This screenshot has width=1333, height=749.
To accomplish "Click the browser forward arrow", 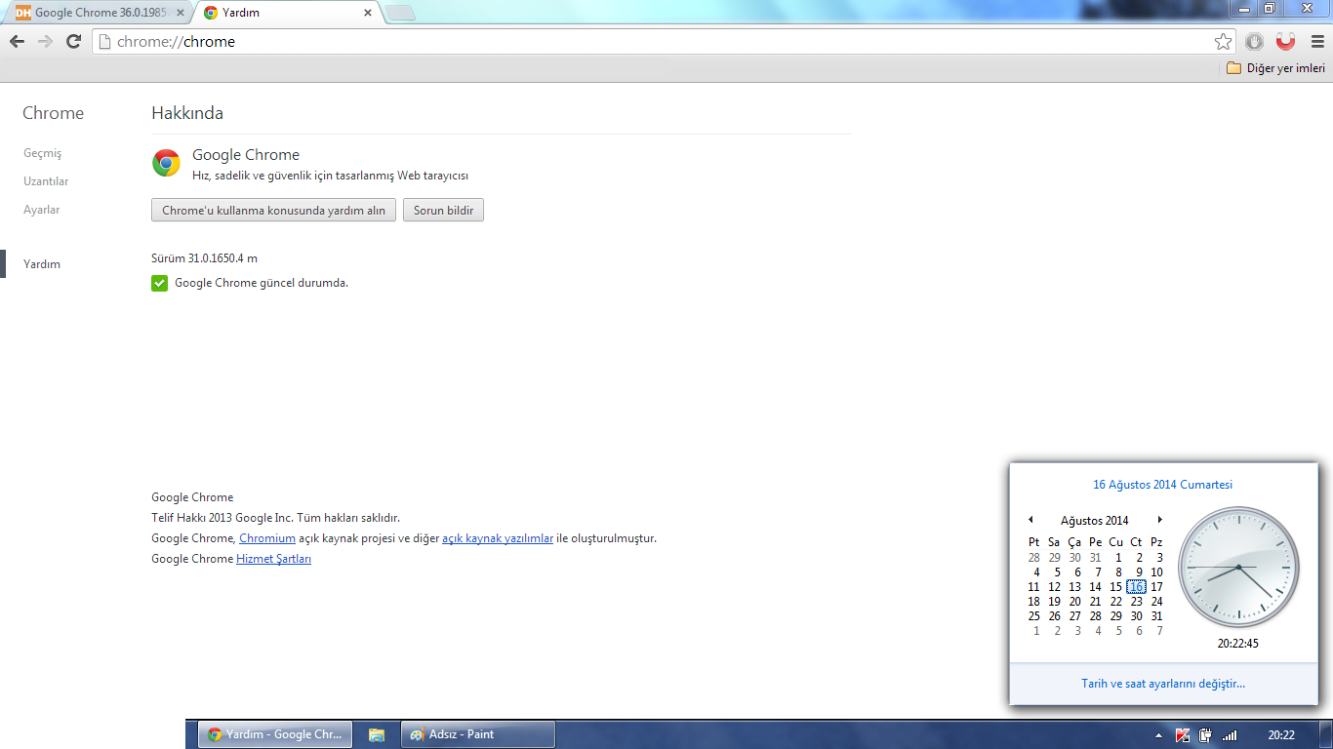I will click(45, 42).
